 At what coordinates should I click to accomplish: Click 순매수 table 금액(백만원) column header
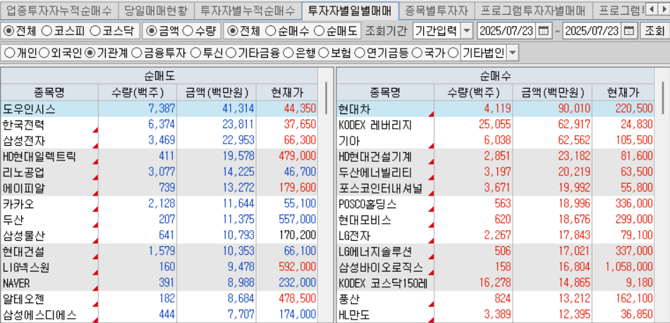coord(553,92)
